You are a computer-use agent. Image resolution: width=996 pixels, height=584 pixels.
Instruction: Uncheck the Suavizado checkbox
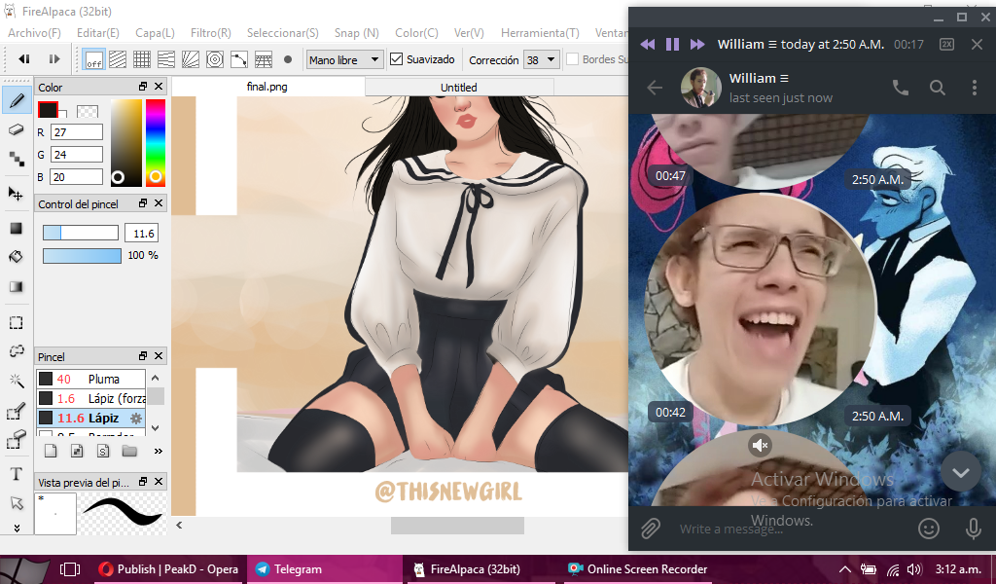point(397,59)
